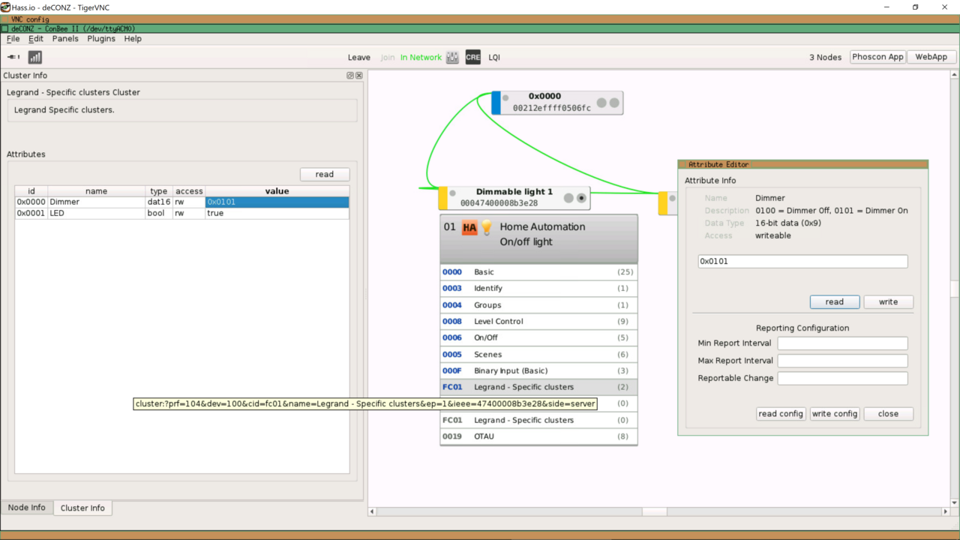Viewport: 960px width, 540px height.
Task: Open the File menu
Action: (x=13, y=38)
